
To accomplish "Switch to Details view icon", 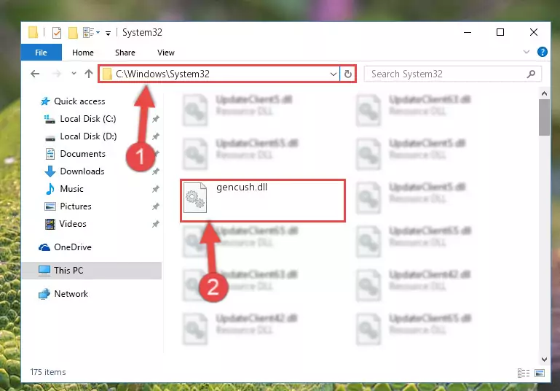I will click(524, 373).
